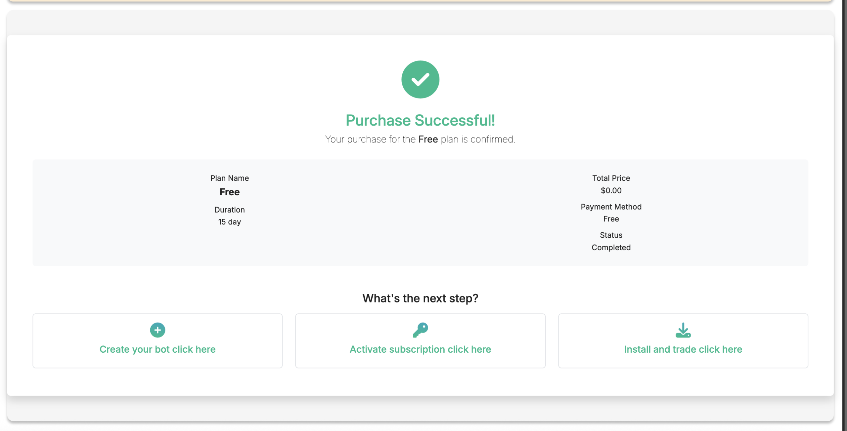Click the 'Status' label

click(x=611, y=235)
